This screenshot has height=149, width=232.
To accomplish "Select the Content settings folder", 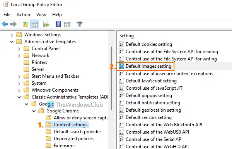I will [71, 125].
